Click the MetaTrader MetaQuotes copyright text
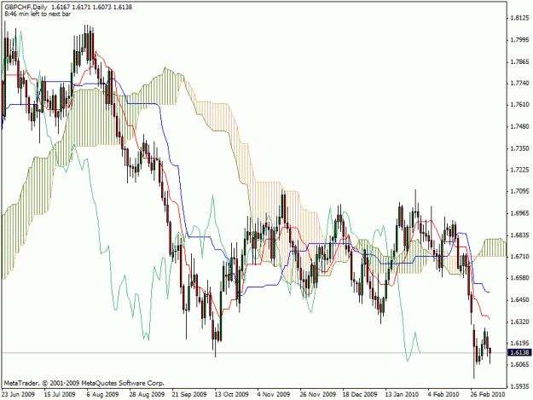This screenshot has width=533, height=400. [x=84, y=383]
